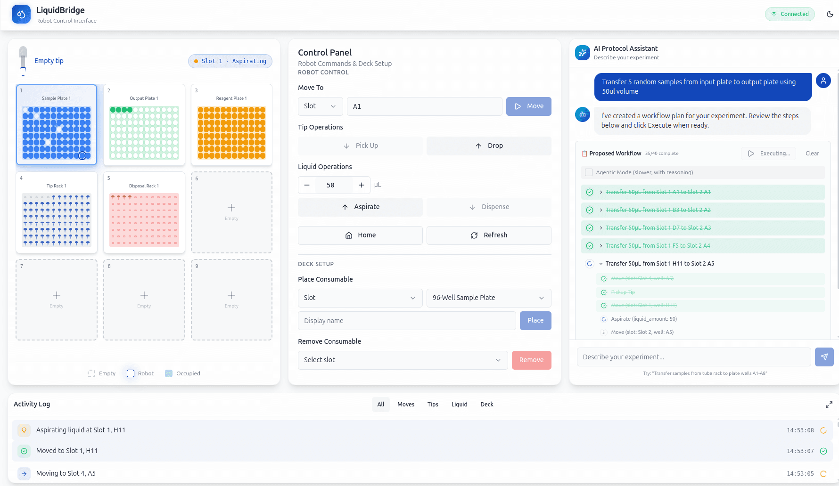Click the LiquidBridge droplet logo
The height and width of the screenshot is (486, 839).
pyautogui.click(x=21, y=14)
